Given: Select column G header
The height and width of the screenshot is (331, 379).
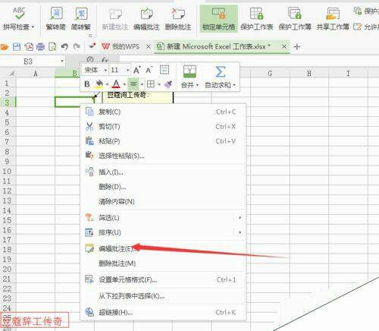Looking at the screenshot, I should pyautogui.click(x=270, y=74).
